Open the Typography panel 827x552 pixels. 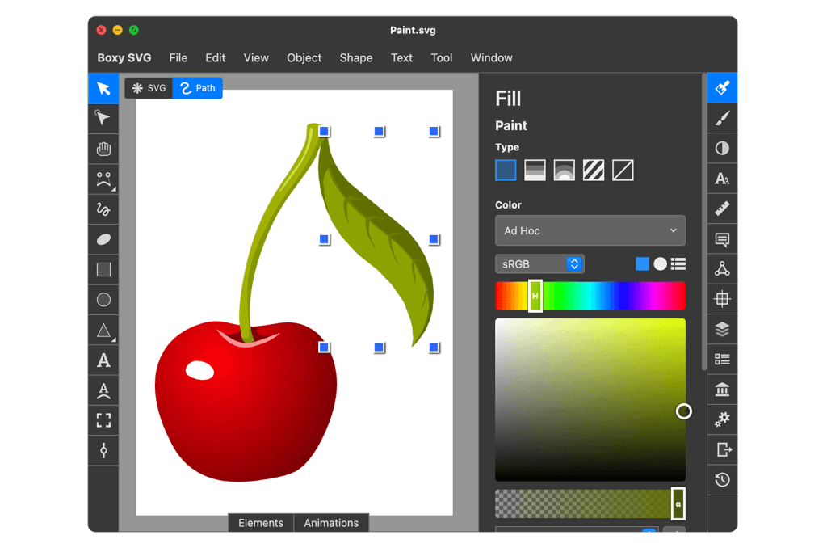721,178
